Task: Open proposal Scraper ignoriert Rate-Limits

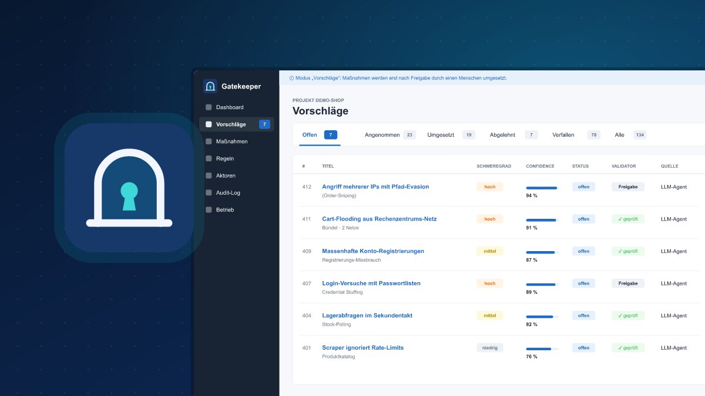Action: pyautogui.click(x=362, y=348)
